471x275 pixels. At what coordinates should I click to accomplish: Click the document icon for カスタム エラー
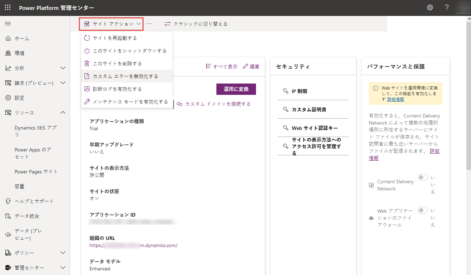point(87,76)
